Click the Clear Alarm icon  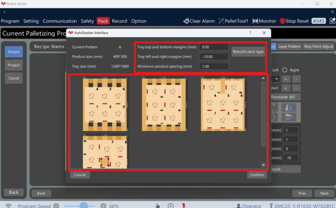tap(186, 21)
